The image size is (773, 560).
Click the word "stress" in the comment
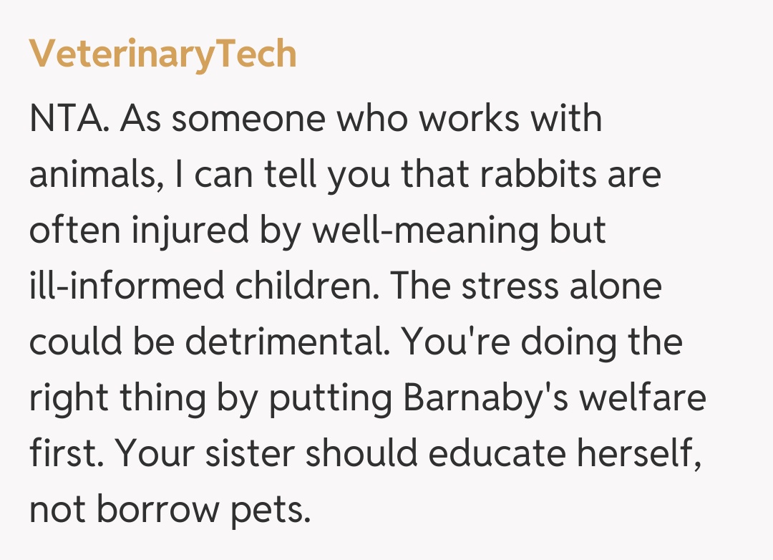click(509, 286)
